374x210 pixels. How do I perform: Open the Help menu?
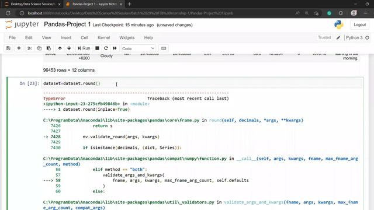tap(148, 37)
